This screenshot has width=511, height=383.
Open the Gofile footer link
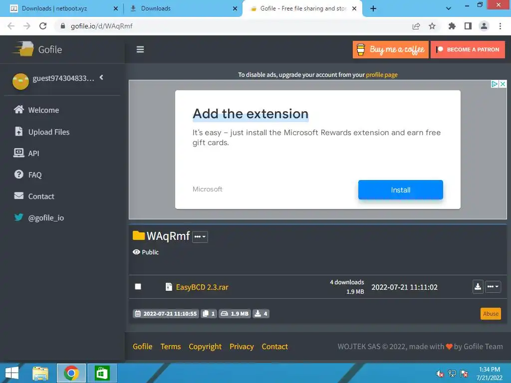click(x=142, y=347)
